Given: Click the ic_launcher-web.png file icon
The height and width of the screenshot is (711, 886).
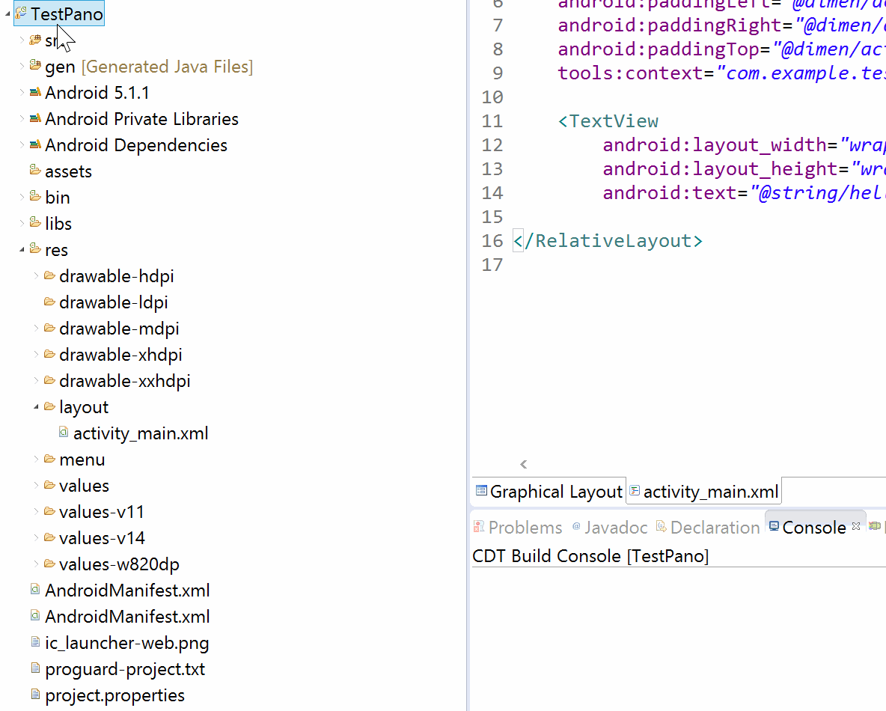Looking at the screenshot, I should (x=35, y=642).
